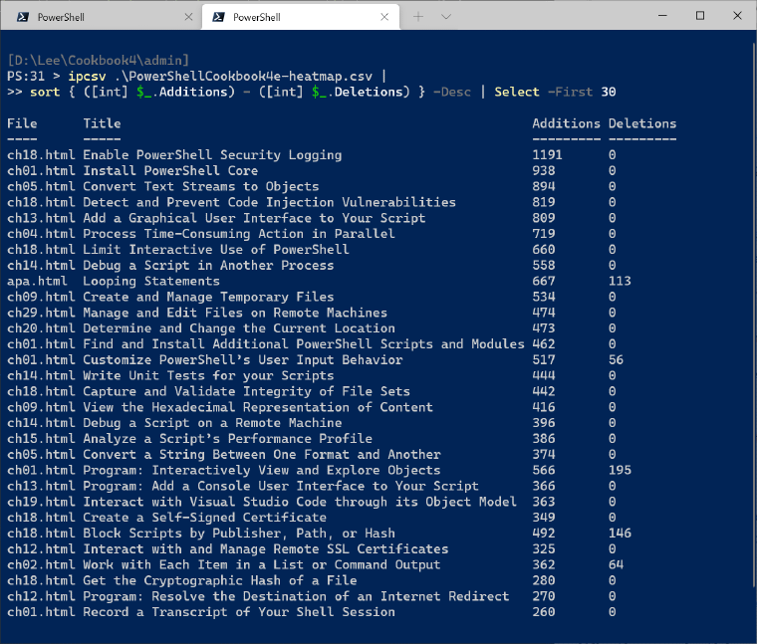The image size is (757, 644).
Task: Click the Select keyword in command
Action: [x=517, y=92]
